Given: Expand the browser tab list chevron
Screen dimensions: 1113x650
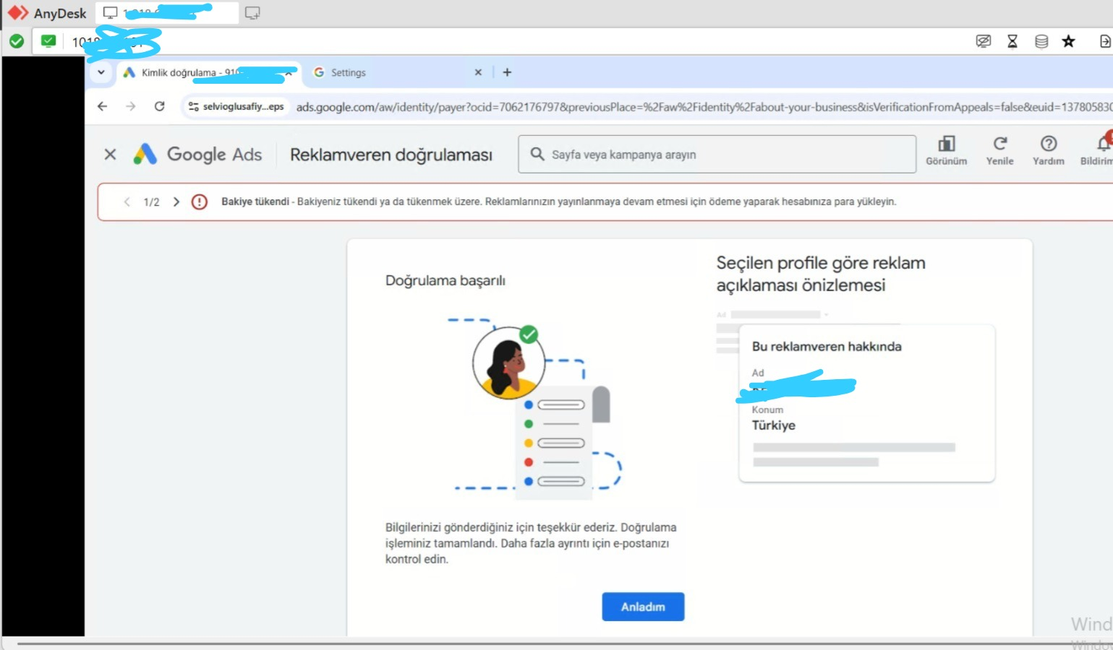Looking at the screenshot, I should click(101, 72).
